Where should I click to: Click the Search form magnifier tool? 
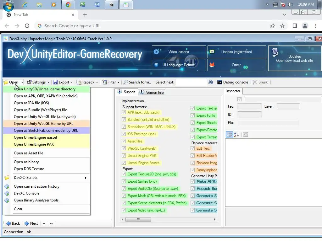[x=137, y=82]
